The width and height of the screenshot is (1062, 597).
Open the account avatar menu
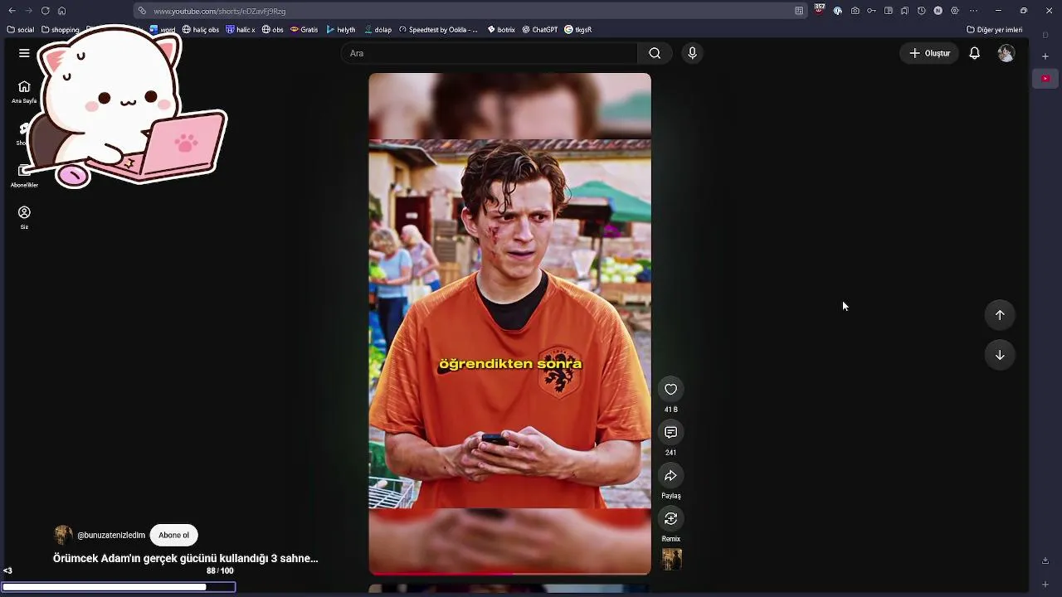coord(1006,53)
